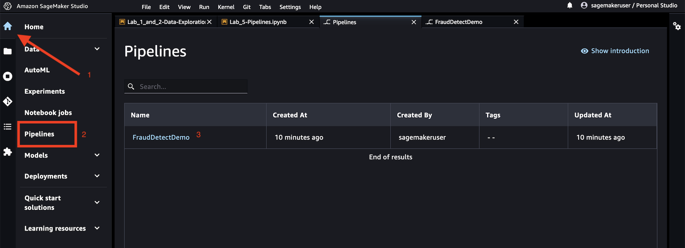Close the FraudDetectDemo tab
The image size is (685, 248).
[516, 22]
